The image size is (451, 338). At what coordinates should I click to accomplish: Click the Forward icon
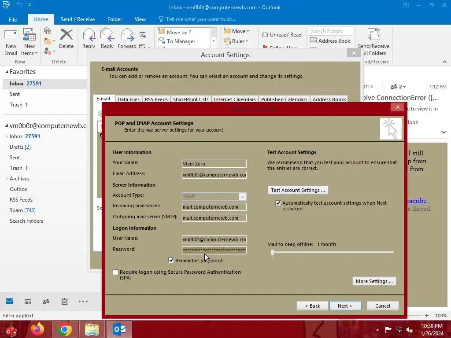127,38
